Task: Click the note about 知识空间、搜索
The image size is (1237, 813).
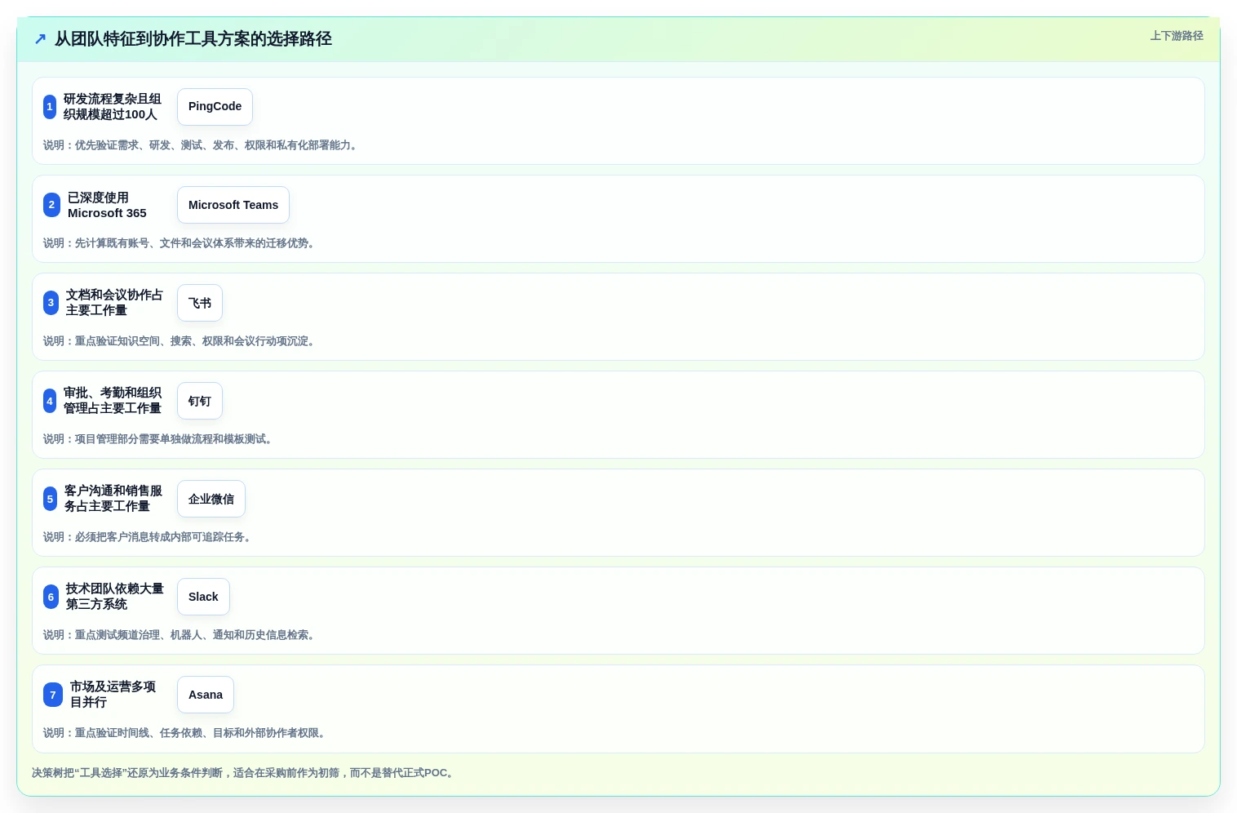Action: click(x=180, y=341)
